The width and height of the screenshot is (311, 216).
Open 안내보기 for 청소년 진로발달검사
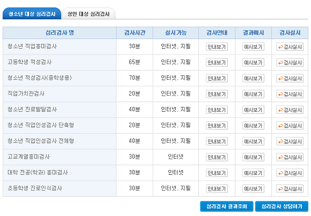coord(217,110)
